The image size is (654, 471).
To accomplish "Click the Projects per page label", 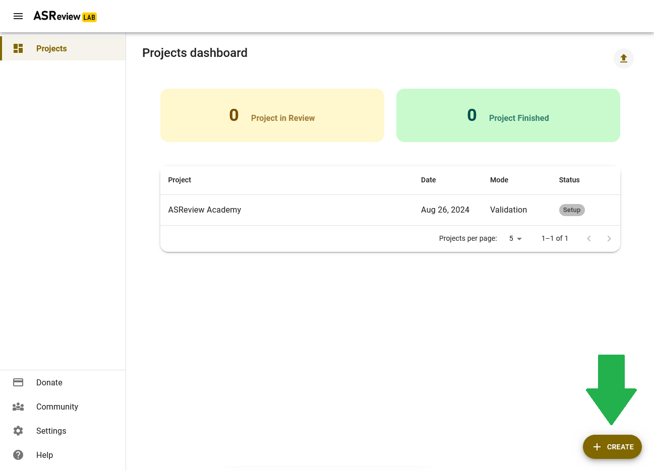I will (468, 238).
